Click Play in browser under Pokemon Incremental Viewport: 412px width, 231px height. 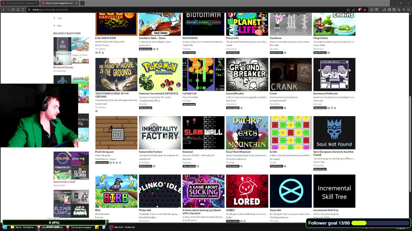coord(145,108)
